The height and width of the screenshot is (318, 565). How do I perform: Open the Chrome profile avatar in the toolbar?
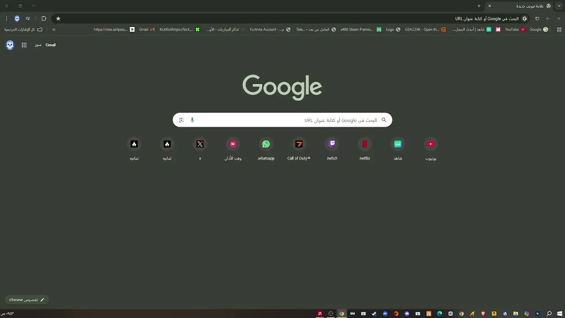click(17, 19)
